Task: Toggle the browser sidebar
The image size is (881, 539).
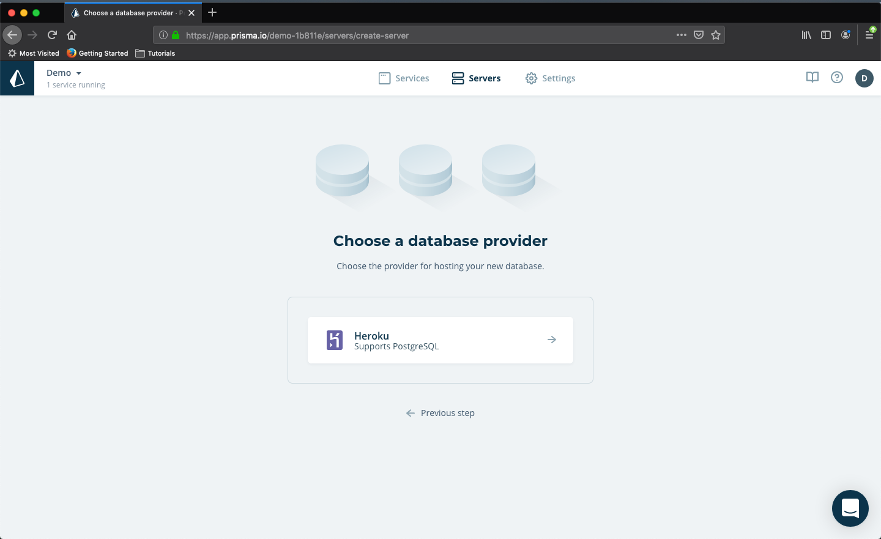Action: click(x=826, y=35)
